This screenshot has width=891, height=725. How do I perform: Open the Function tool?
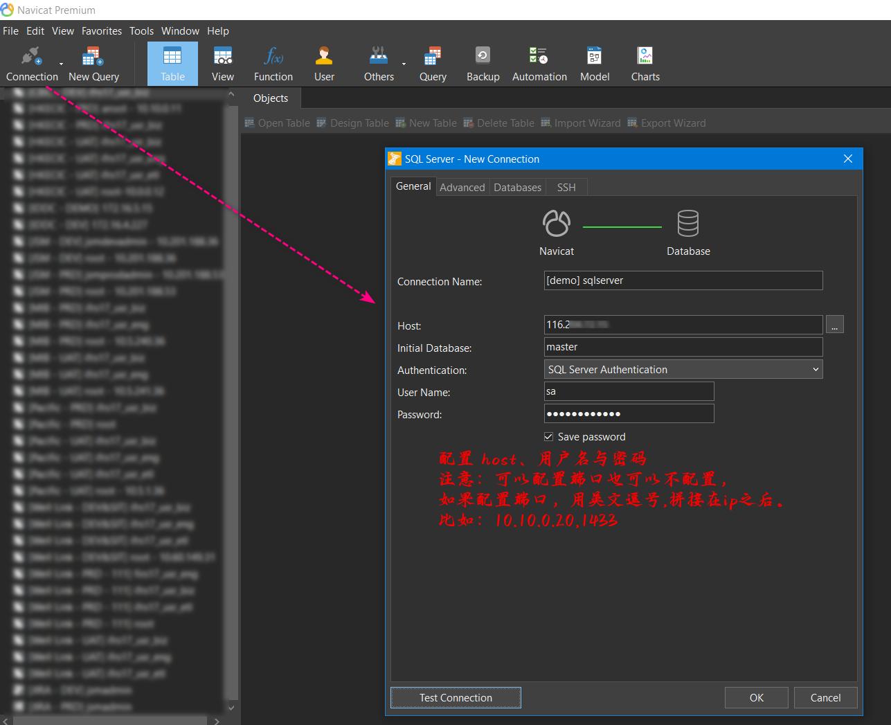273,63
